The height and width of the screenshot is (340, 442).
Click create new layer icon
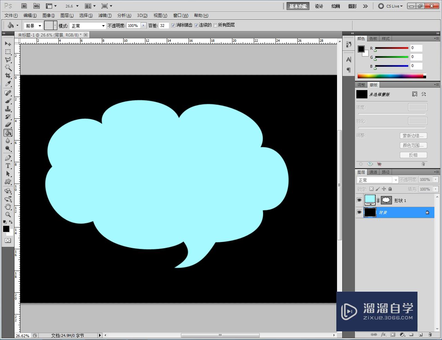(421, 334)
